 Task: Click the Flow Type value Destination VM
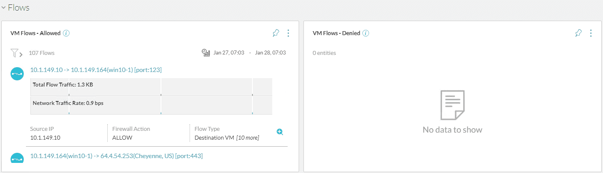pos(214,138)
